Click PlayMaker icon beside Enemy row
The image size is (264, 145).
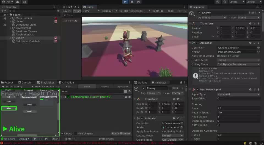(x=56, y=38)
